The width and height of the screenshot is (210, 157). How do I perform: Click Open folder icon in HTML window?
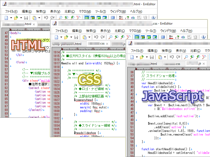pos(16,18)
